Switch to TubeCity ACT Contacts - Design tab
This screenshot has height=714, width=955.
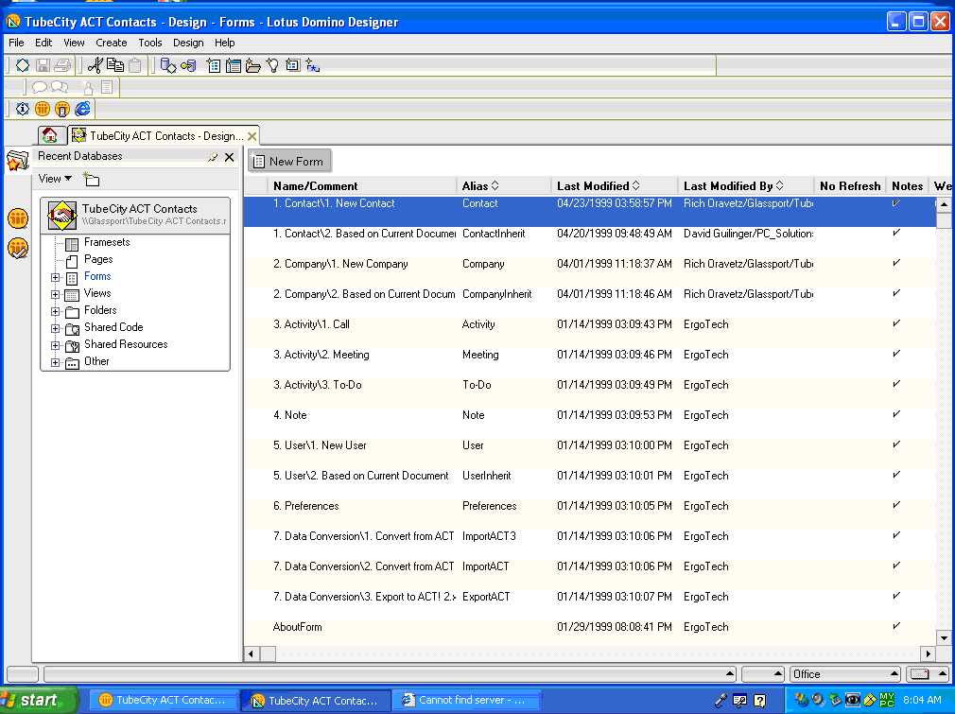pos(164,136)
